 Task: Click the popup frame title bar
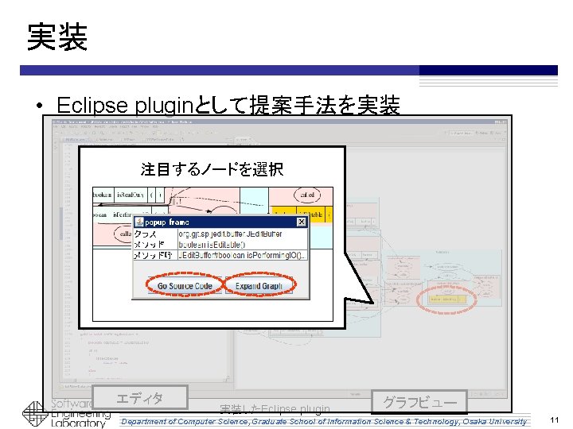click(x=220, y=222)
